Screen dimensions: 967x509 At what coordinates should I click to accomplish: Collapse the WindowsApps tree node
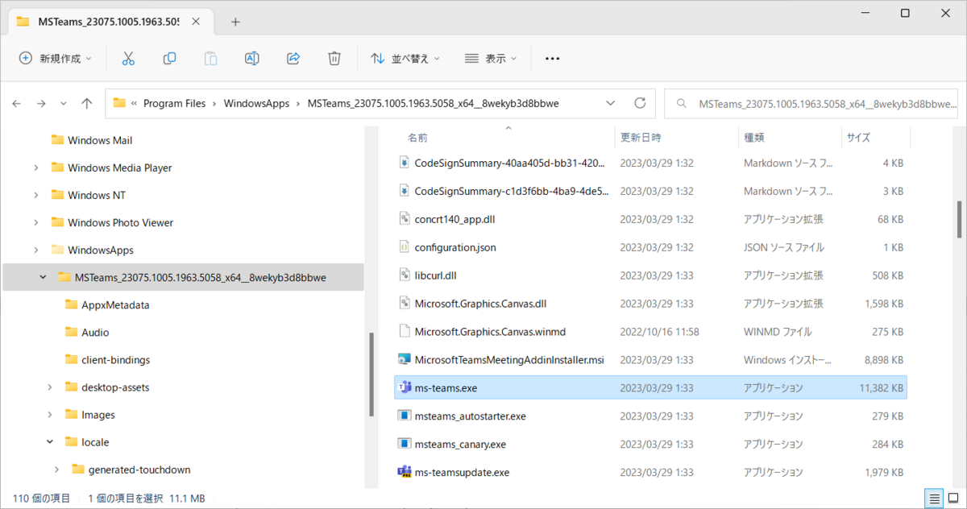tap(35, 250)
